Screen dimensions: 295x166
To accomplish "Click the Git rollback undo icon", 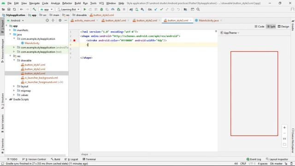I will pyautogui.click(x=178, y=9).
